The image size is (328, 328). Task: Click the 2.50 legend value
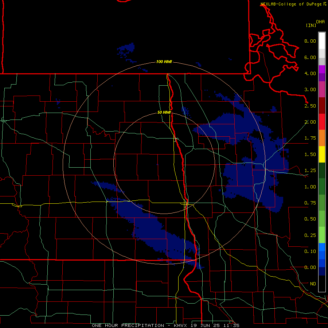tap(310, 106)
